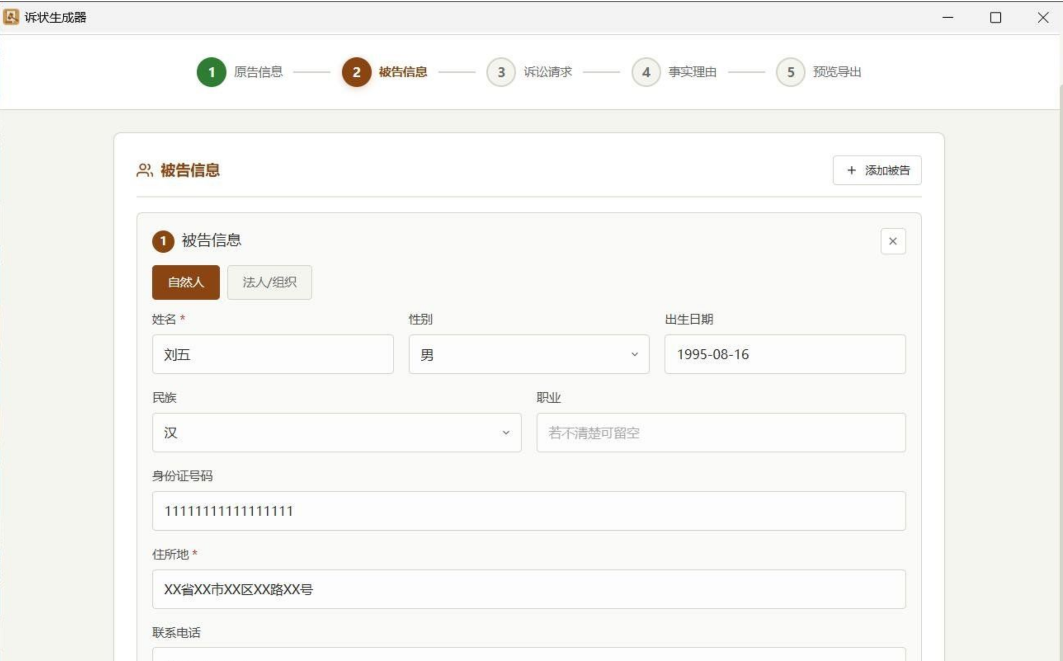Click the 身份证号码 input field
The width and height of the screenshot is (1063, 661).
point(529,510)
